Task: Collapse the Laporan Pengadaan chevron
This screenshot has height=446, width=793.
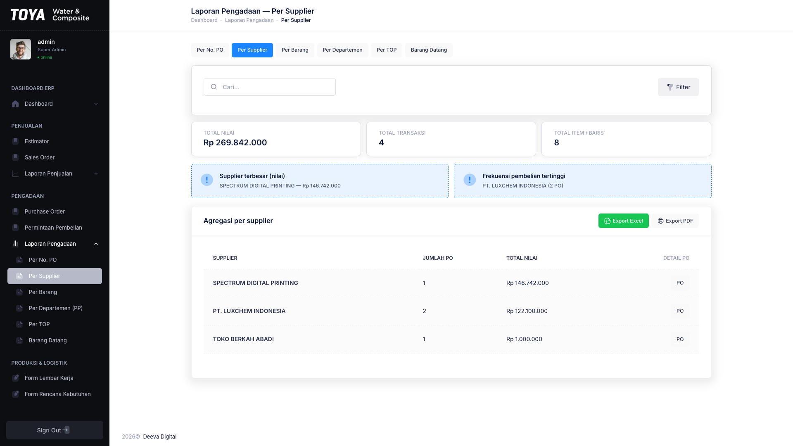Action: point(96,244)
